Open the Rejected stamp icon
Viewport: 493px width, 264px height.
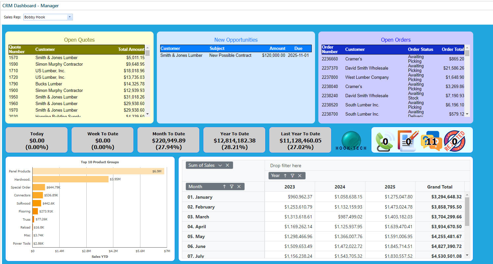454,141
